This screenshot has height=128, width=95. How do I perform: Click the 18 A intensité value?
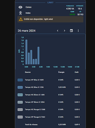point(80,9)
